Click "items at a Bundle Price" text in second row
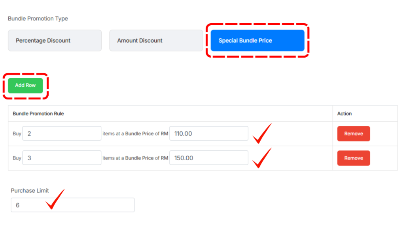Screen dimensions: 405x229 click(x=128, y=158)
